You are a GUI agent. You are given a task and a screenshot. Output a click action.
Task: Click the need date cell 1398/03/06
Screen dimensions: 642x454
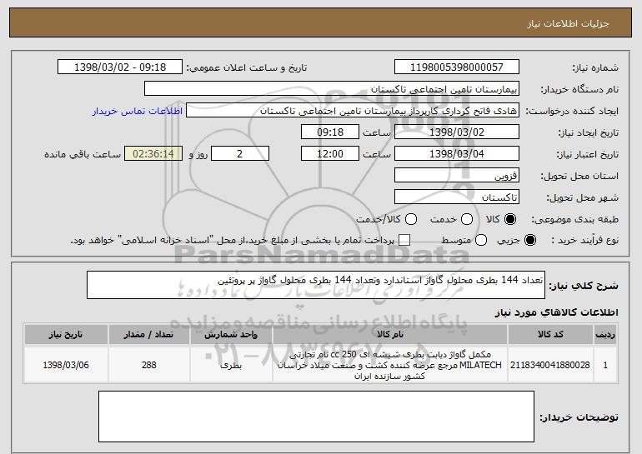tap(66, 365)
